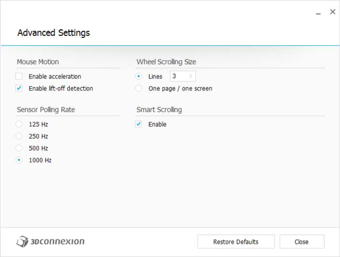
Task: Switch scrolling to One page / one screen
Action: (x=139, y=88)
